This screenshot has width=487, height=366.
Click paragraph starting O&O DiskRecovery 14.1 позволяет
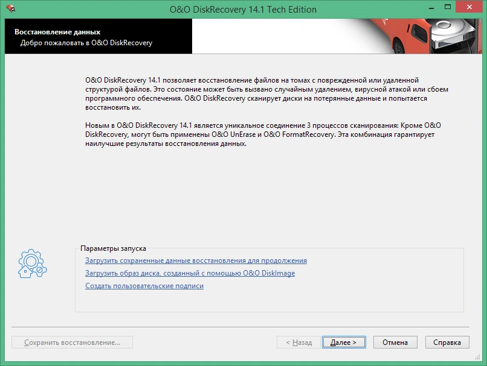click(x=266, y=93)
